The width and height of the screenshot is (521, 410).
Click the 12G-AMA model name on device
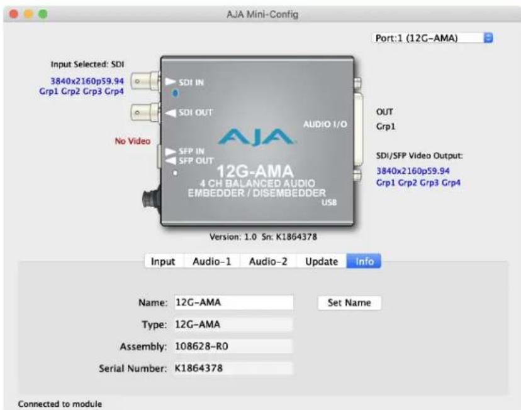(x=255, y=171)
